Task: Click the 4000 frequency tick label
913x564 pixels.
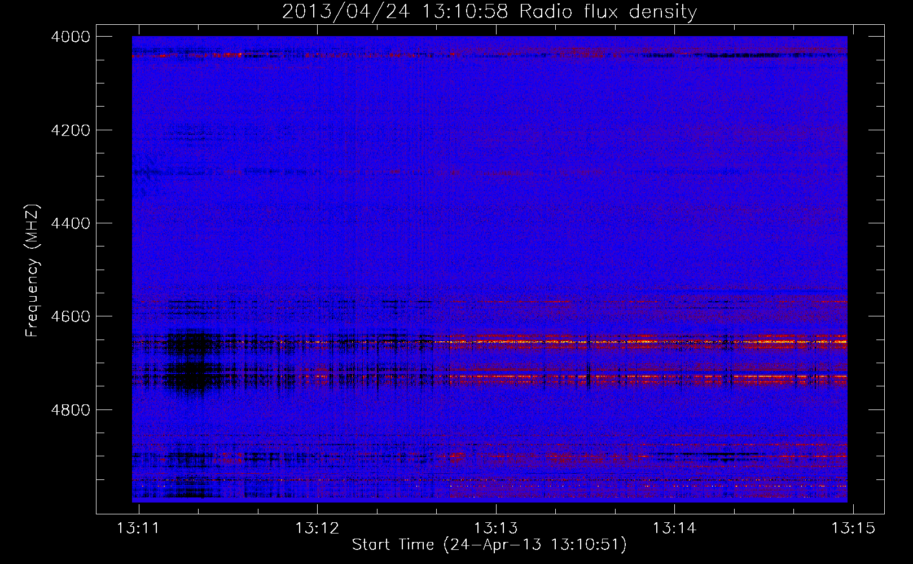Action: (71, 37)
